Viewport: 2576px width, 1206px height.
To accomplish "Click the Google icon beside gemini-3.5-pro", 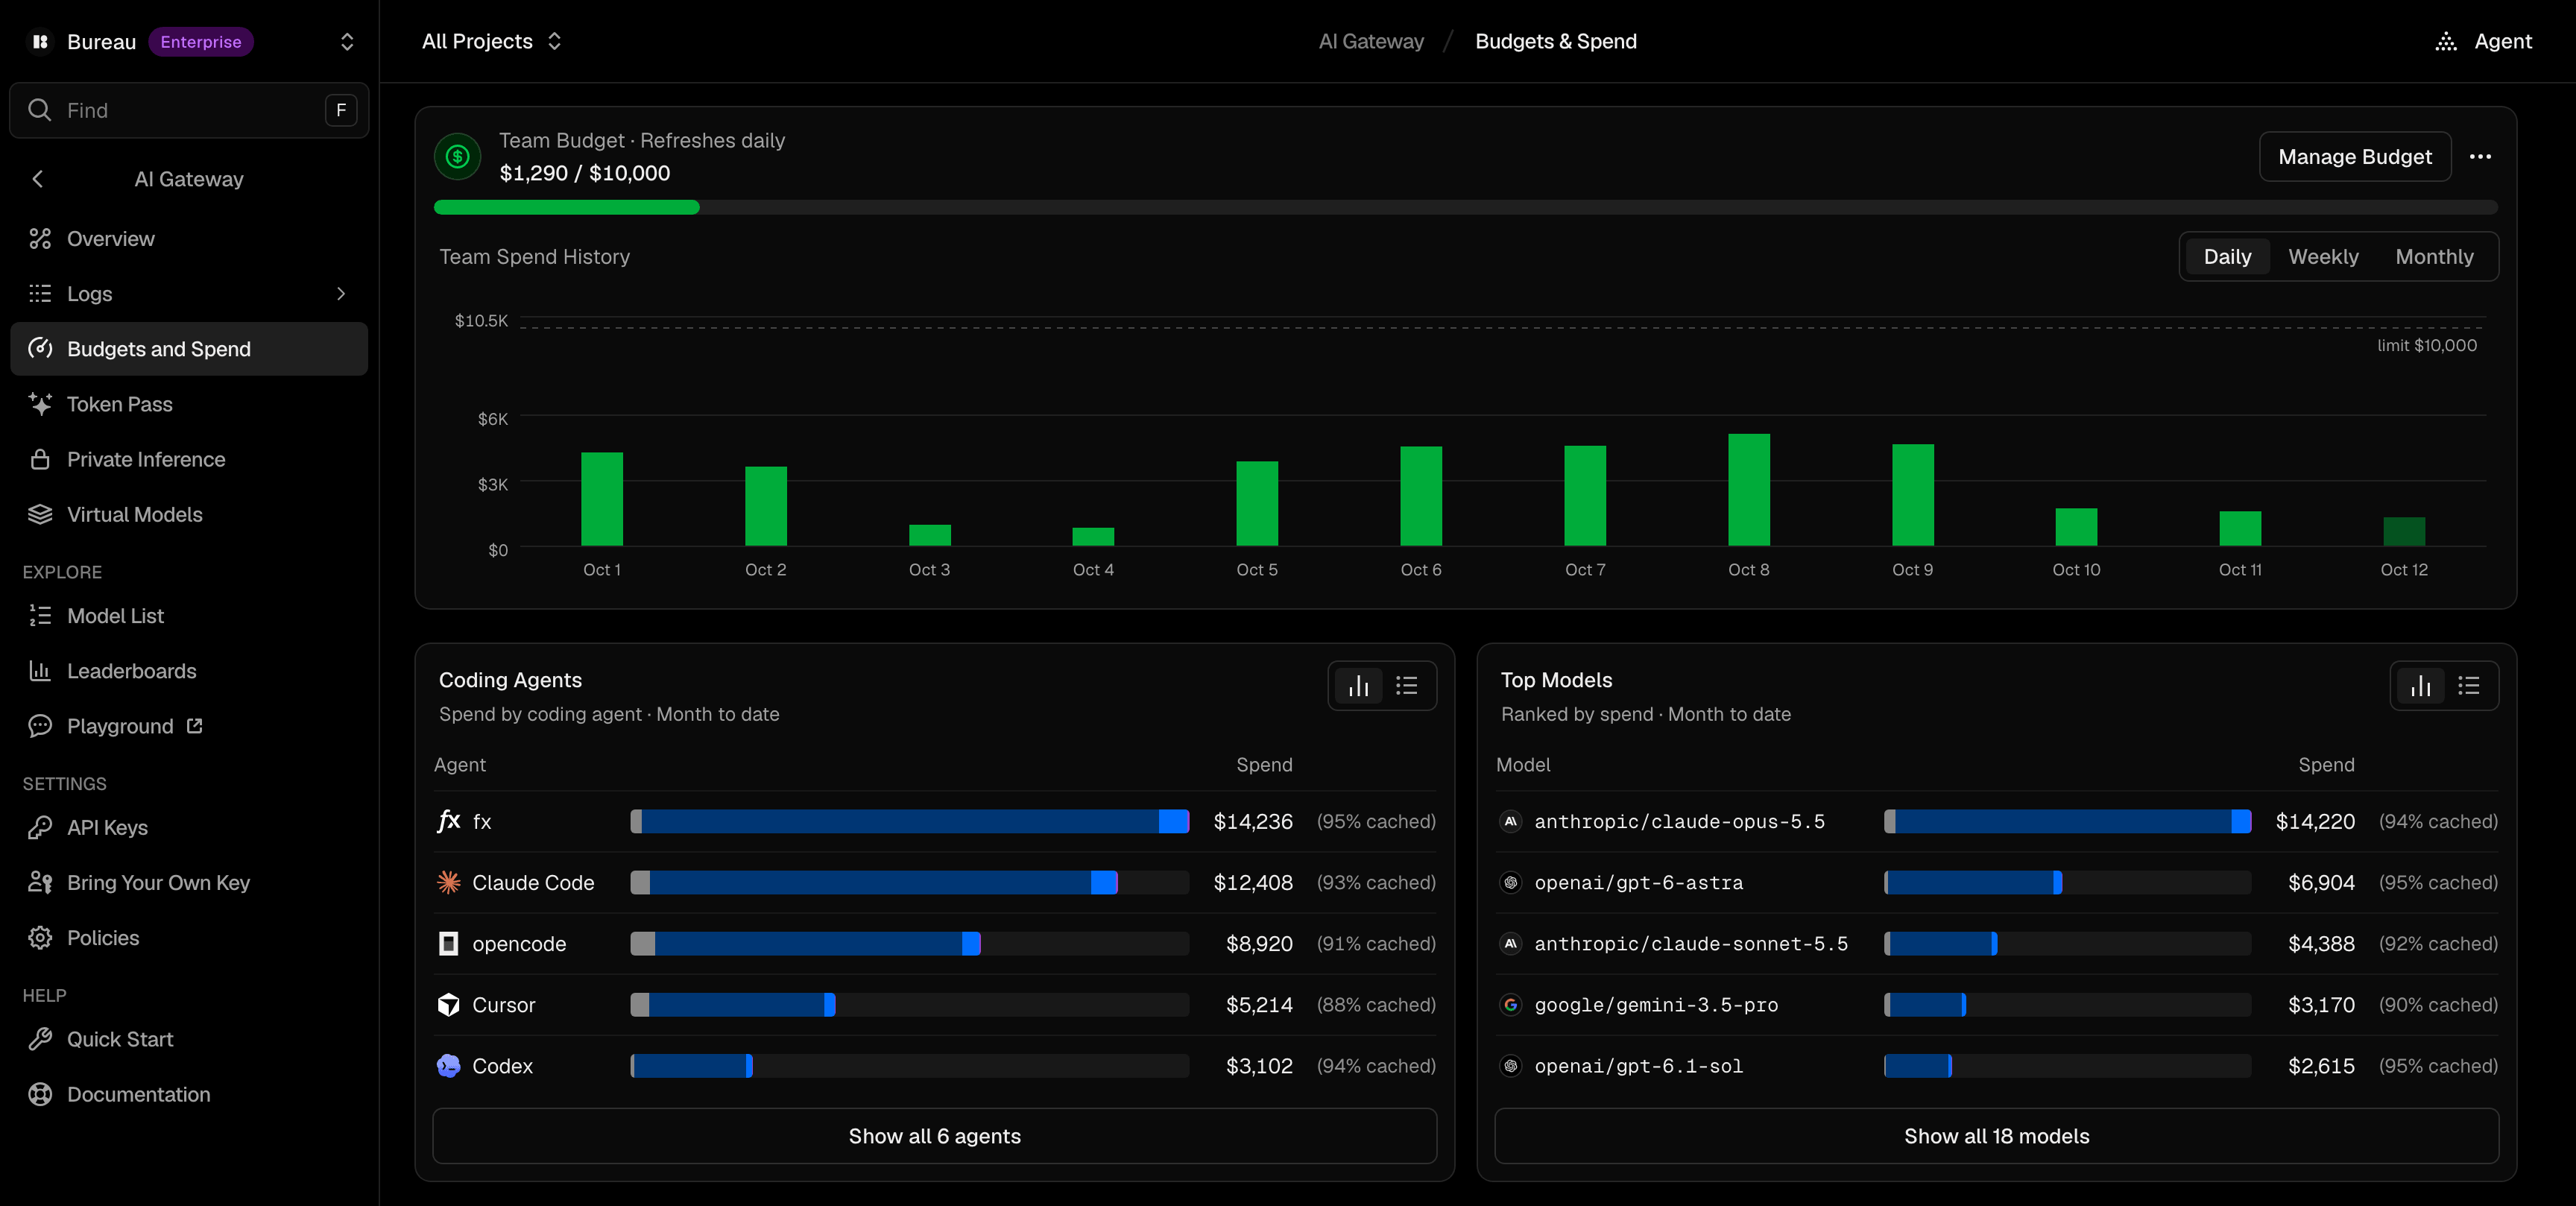I will [x=1511, y=1004].
